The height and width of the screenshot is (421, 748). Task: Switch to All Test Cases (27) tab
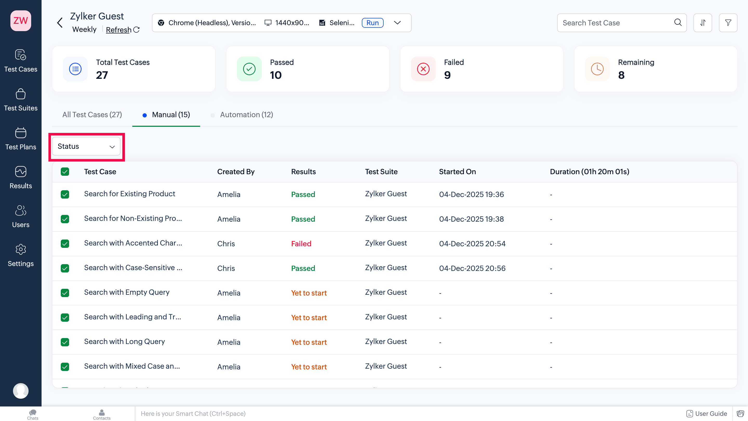[92, 115]
